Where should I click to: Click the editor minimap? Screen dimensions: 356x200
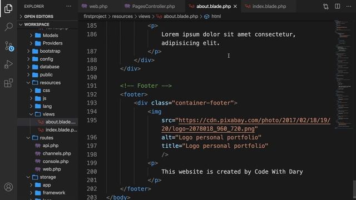click(x=343, y=75)
